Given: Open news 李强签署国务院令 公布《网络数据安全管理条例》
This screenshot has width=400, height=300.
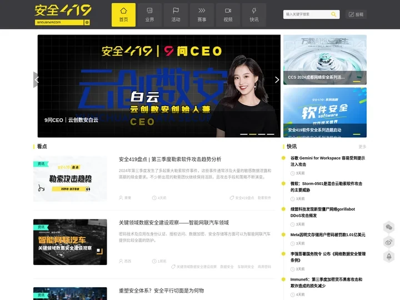Looking at the screenshot, I should (328, 257).
